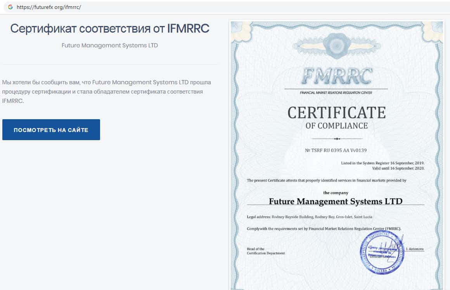The height and width of the screenshot is (290, 450).
Task: Click the Complywith the requirements line
Action: point(324,229)
